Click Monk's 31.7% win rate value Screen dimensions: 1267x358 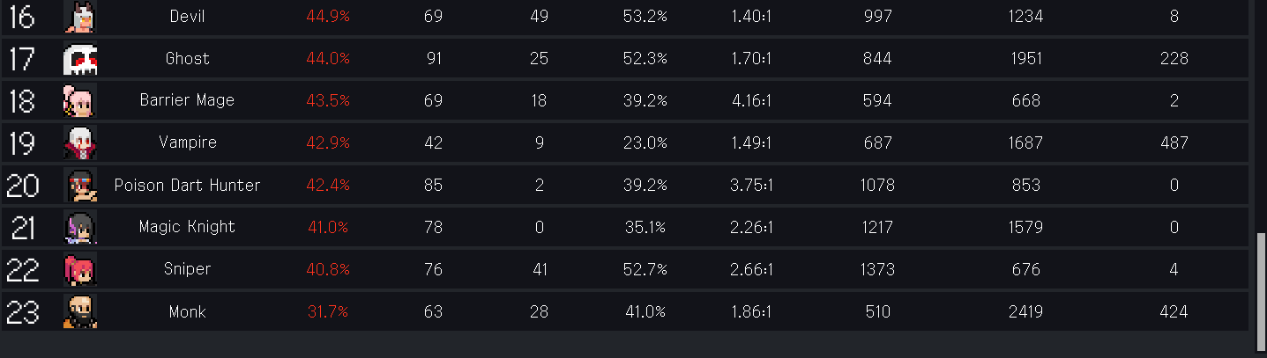tap(327, 311)
